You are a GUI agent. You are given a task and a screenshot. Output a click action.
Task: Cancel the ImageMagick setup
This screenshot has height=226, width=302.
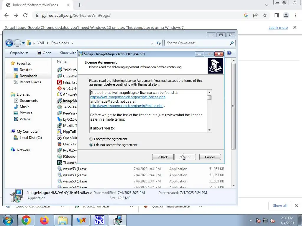click(210, 157)
